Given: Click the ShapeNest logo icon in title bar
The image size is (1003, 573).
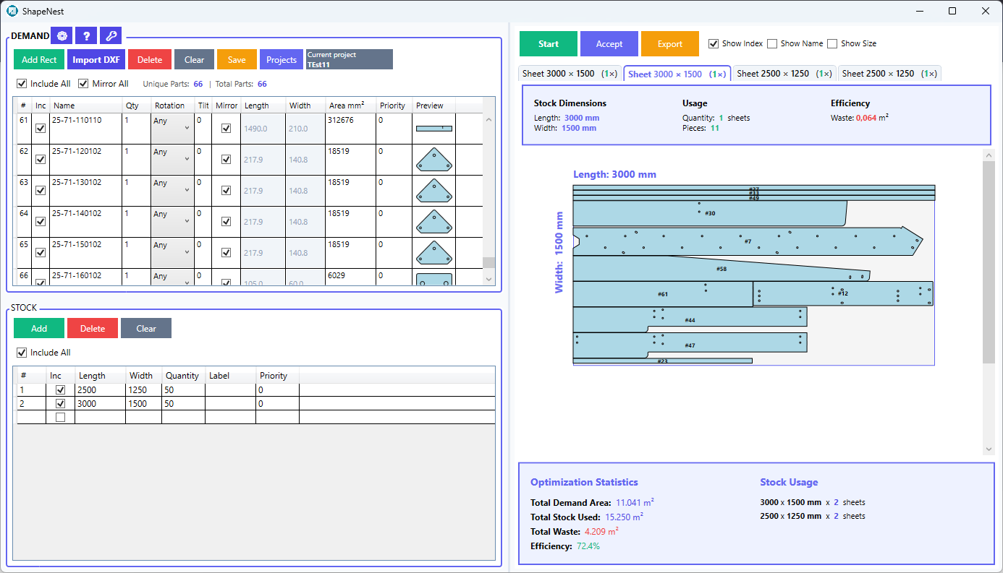Looking at the screenshot, I should click(11, 11).
